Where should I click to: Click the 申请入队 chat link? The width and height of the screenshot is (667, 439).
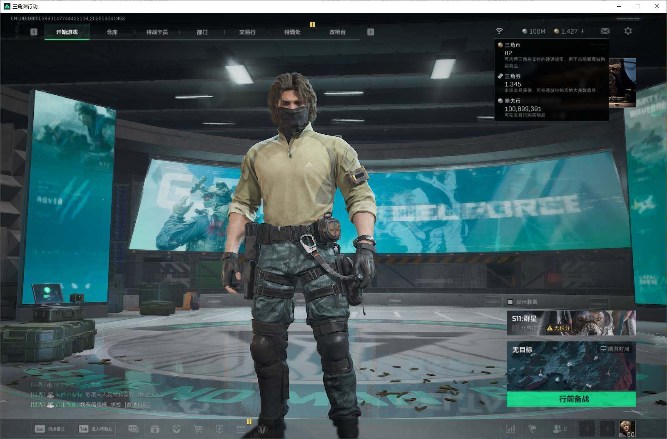click(x=150, y=395)
